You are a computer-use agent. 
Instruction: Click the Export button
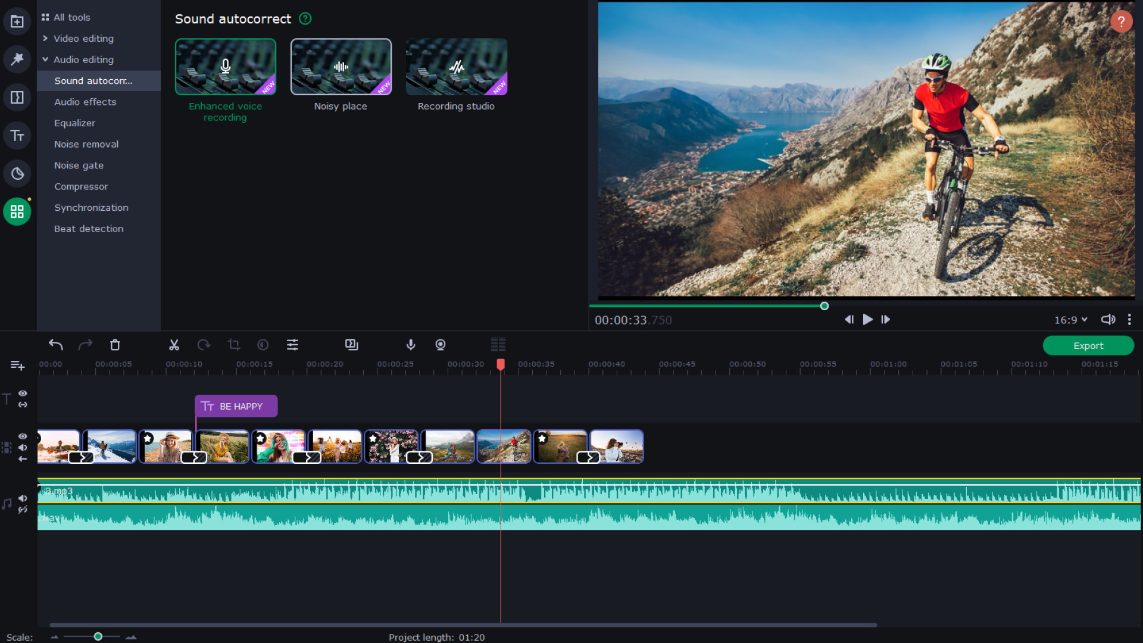(1088, 345)
